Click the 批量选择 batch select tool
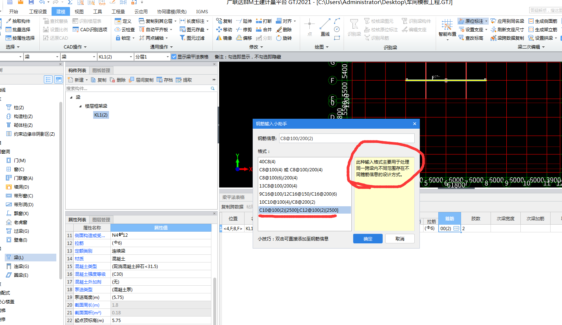This screenshot has width=562, height=325. click(x=18, y=29)
